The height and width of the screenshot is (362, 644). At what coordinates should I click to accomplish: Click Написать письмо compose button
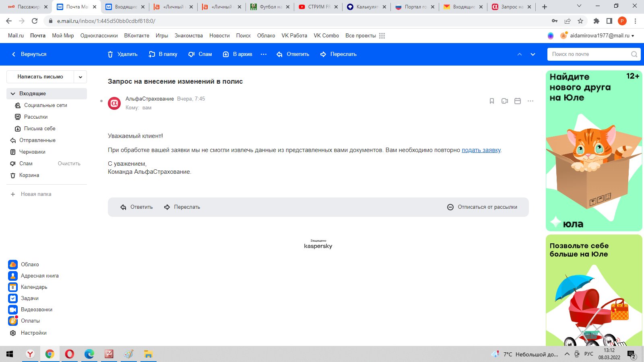(x=40, y=77)
